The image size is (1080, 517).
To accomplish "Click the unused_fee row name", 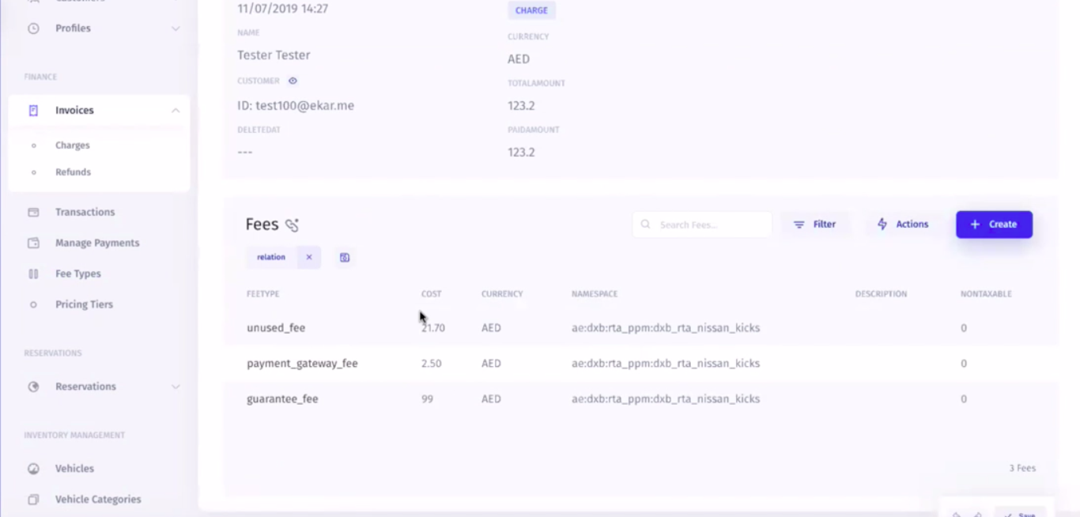I will tap(276, 328).
